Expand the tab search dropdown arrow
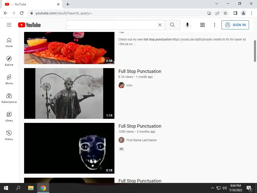The height and width of the screenshot is (193, 257). (x=217, y=4)
